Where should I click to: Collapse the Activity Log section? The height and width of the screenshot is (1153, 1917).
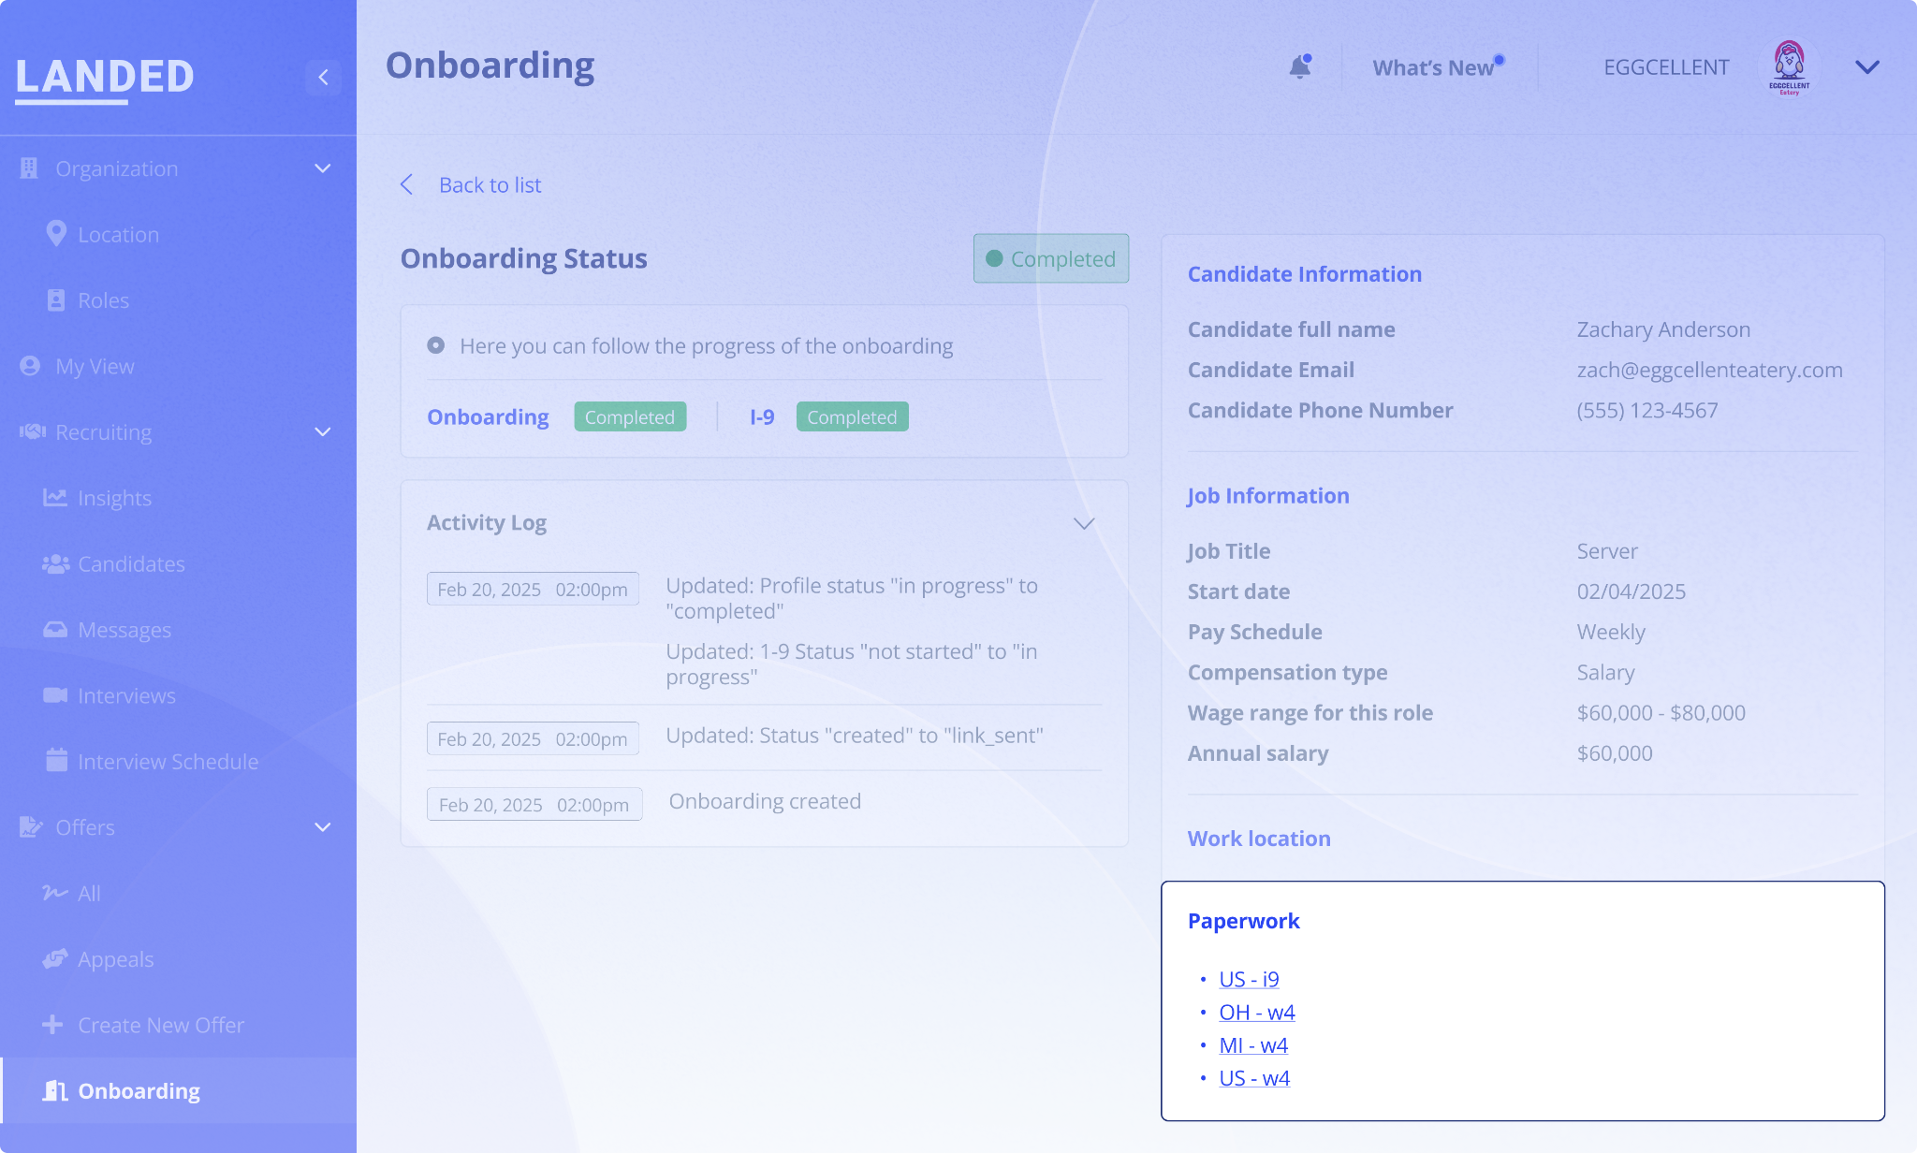point(1084,523)
